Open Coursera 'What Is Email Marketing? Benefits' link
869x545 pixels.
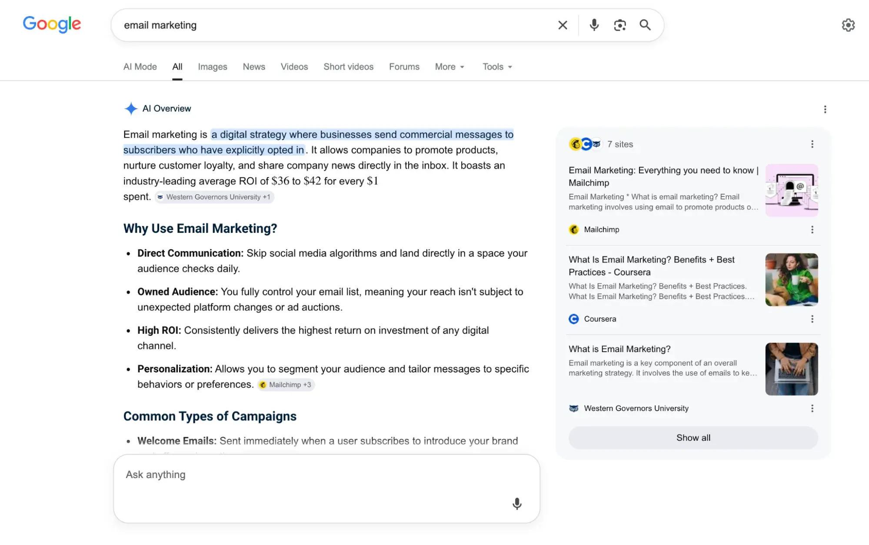point(651,266)
